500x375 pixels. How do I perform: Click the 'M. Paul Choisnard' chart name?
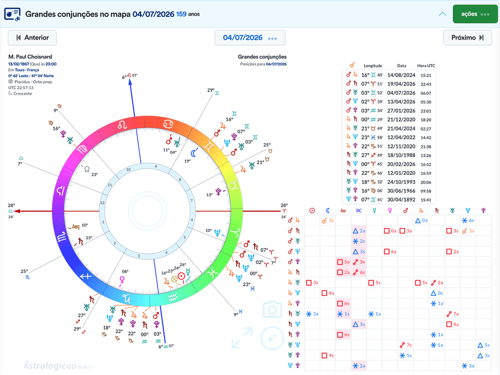pos(30,57)
